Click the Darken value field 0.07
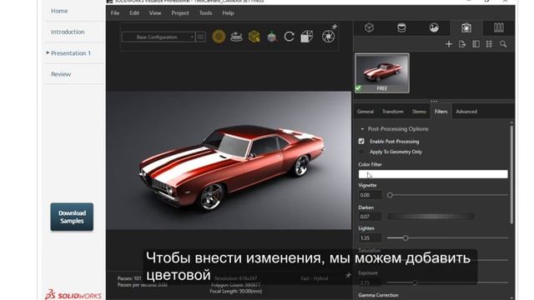 click(370, 217)
